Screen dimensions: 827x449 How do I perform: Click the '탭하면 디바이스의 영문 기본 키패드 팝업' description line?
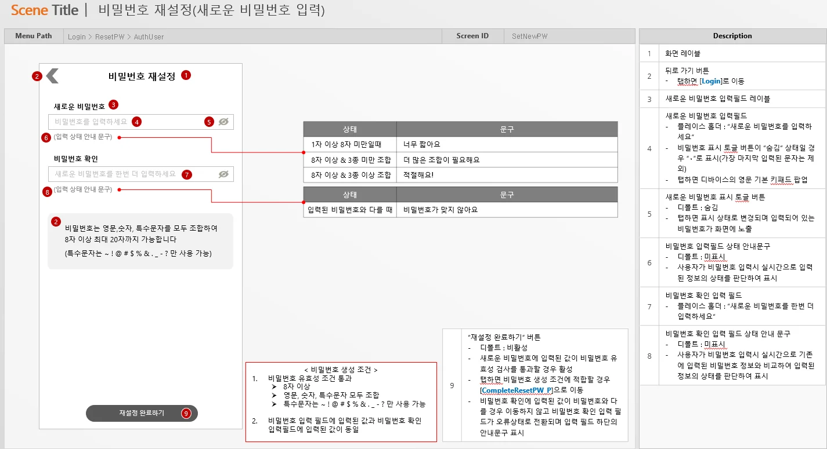pos(742,180)
